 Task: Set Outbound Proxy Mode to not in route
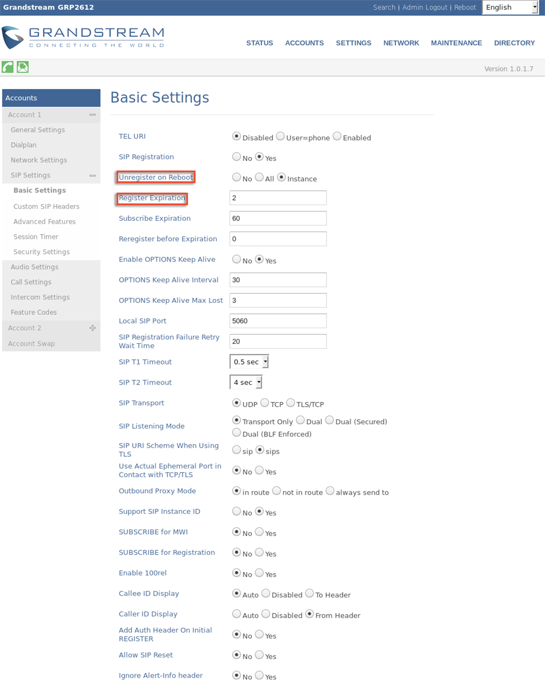276,491
